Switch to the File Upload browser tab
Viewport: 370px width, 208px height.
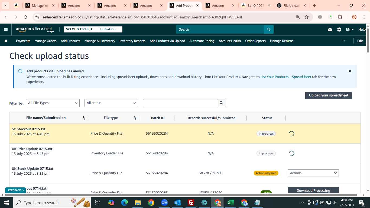[x=291, y=5]
